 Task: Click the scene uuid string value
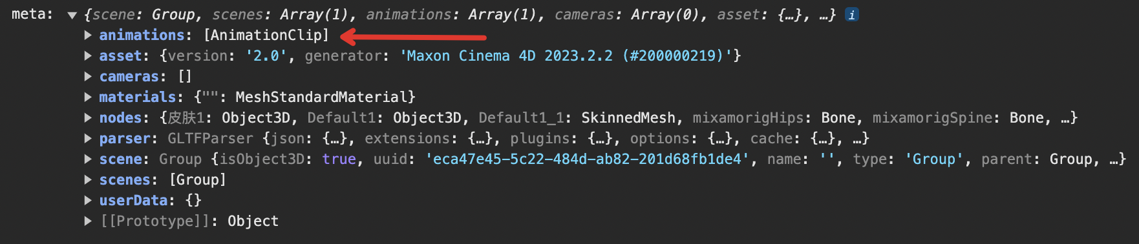[x=586, y=159]
